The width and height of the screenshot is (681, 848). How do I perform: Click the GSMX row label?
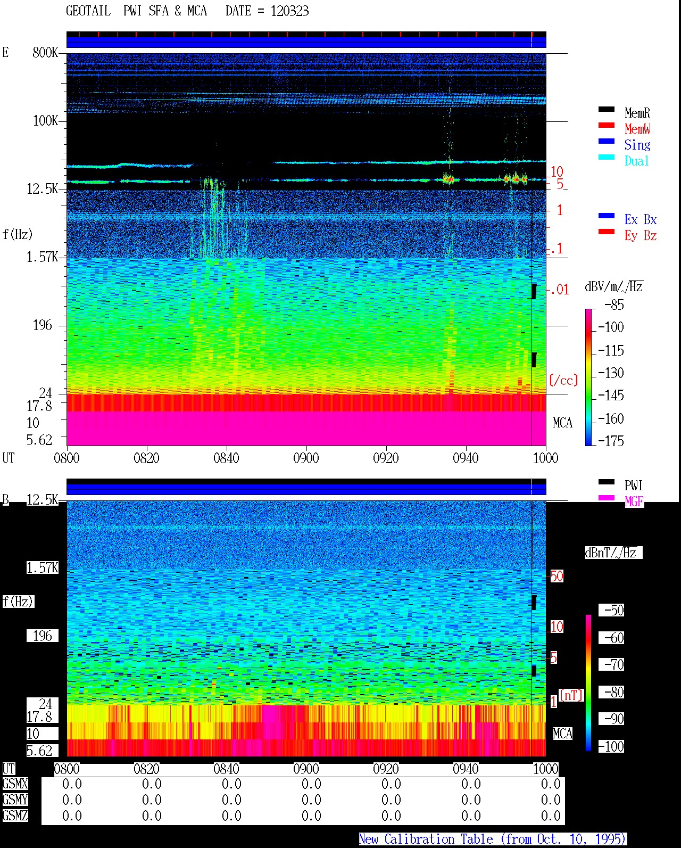15,784
